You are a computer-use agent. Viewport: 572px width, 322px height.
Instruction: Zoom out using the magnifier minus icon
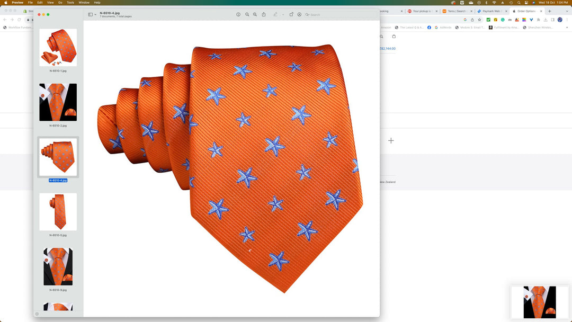(247, 14)
